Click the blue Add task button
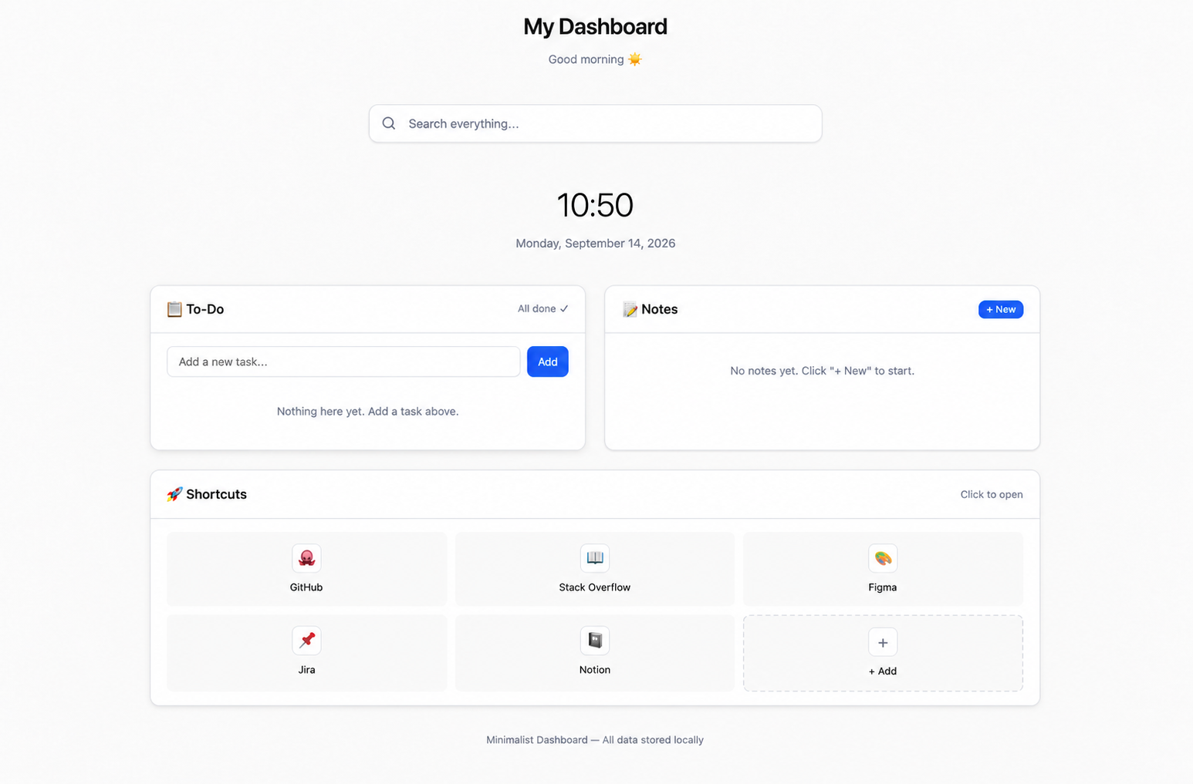This screenshot has width=1193, height=784. click(548, 362)
